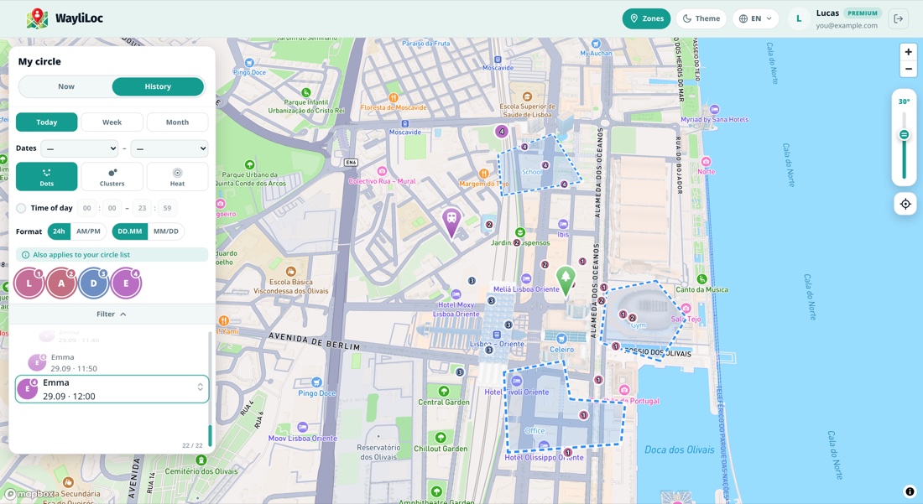
Task: Toggle circle member D avatar
Action: [x=94, y=283]
